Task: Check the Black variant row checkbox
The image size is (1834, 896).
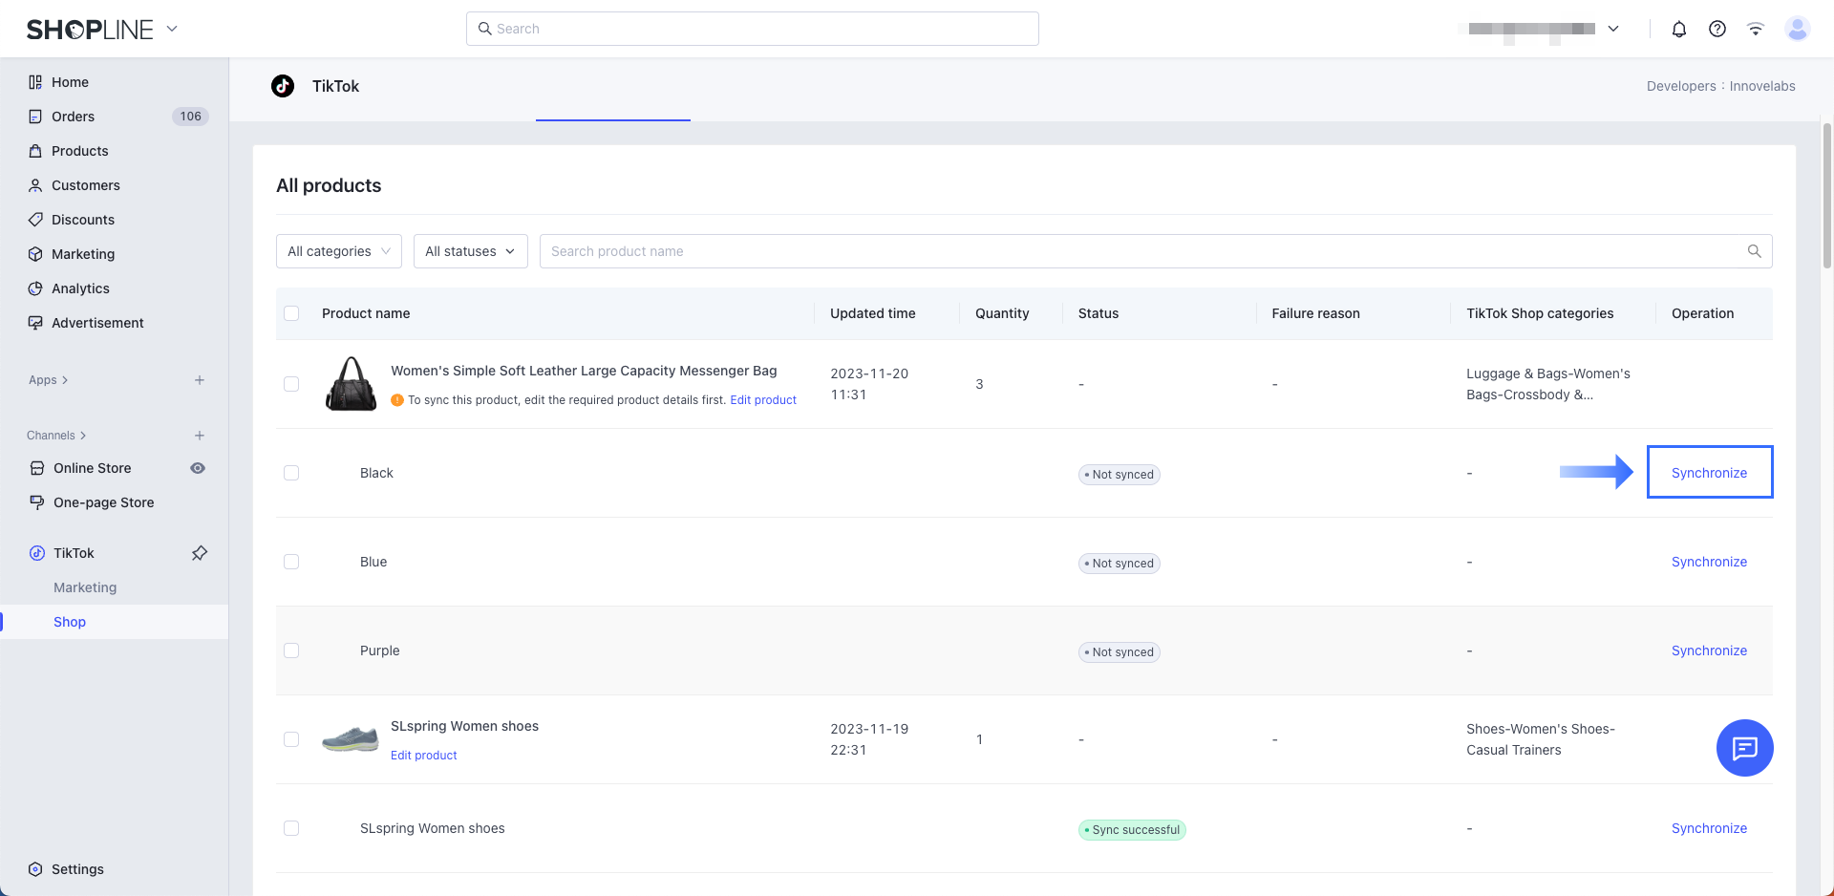Action: click(x=291, y=473)
